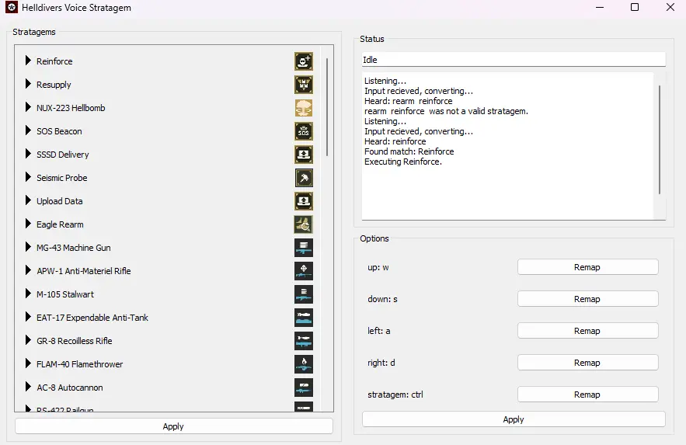Select the SOS Beacon label

(59, 131)
